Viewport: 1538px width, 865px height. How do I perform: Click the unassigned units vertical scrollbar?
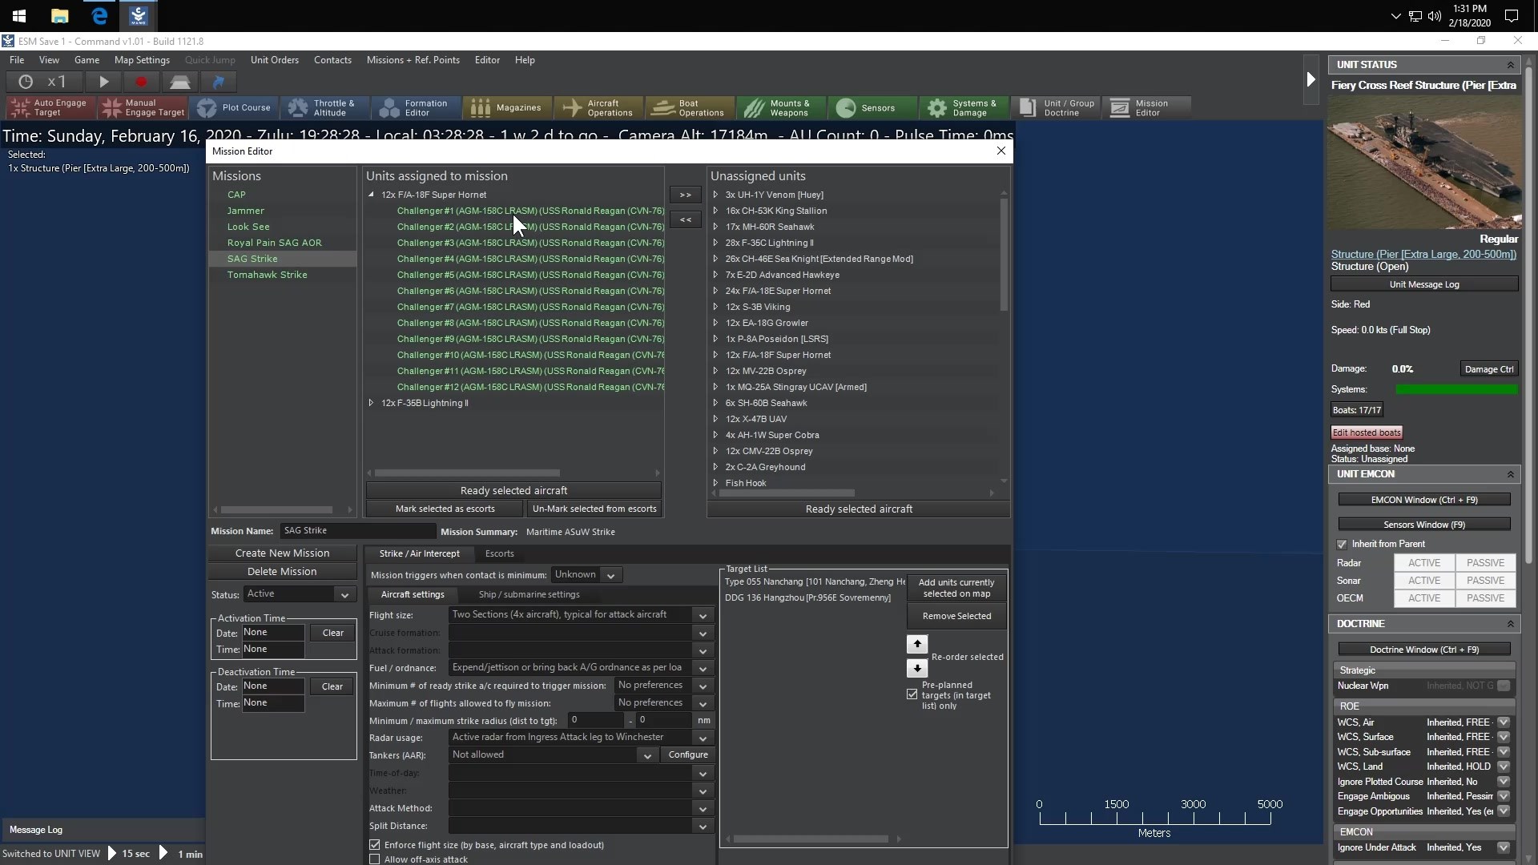[x=1004, y=253]
